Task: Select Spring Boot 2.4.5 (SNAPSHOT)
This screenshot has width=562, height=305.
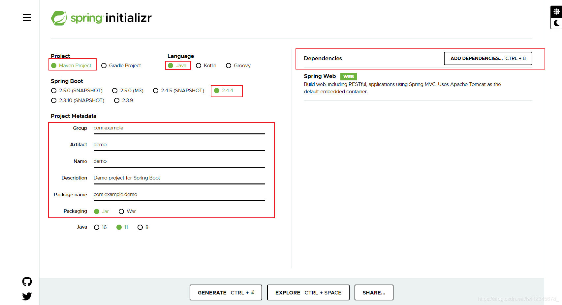Action: click(179, 91)
